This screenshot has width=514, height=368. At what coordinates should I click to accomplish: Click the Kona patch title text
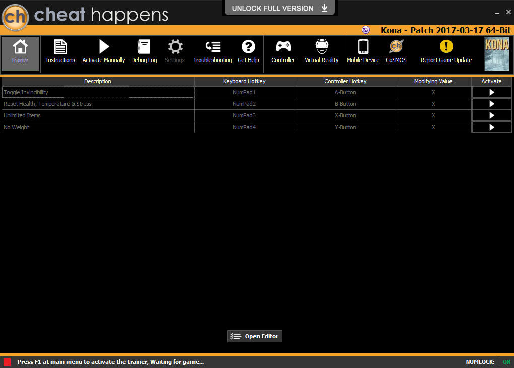tap(446, 30)
